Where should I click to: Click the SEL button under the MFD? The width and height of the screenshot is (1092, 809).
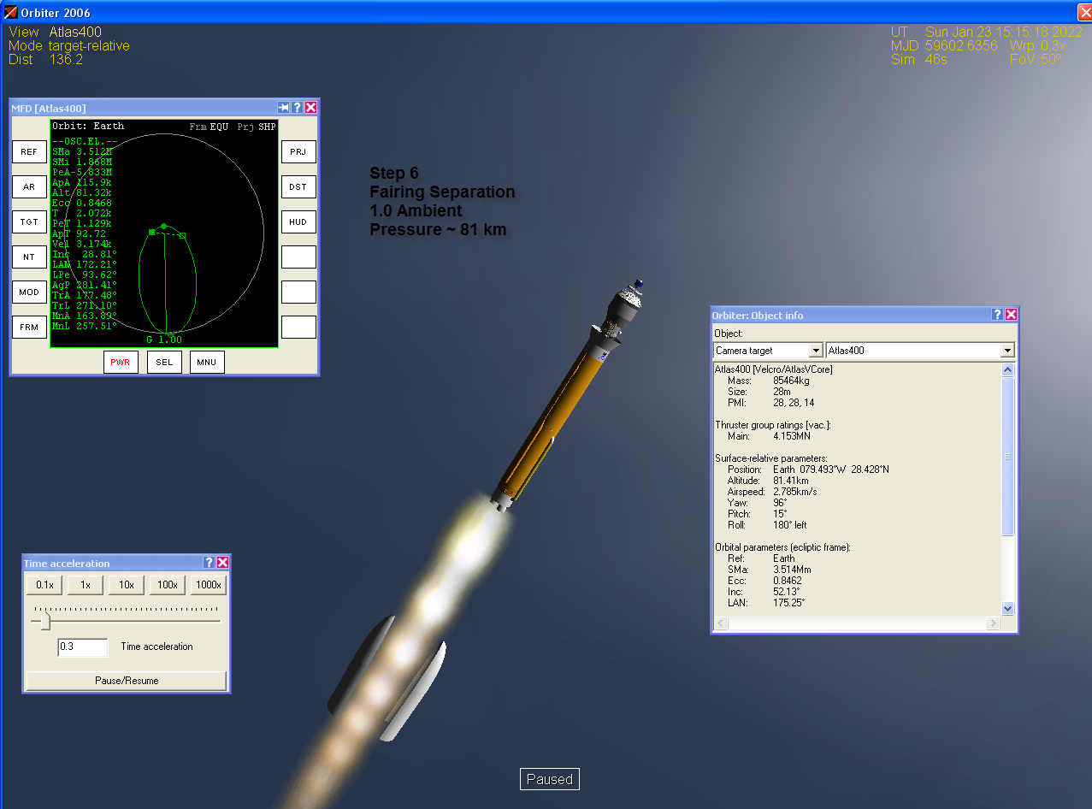(164, 362)
